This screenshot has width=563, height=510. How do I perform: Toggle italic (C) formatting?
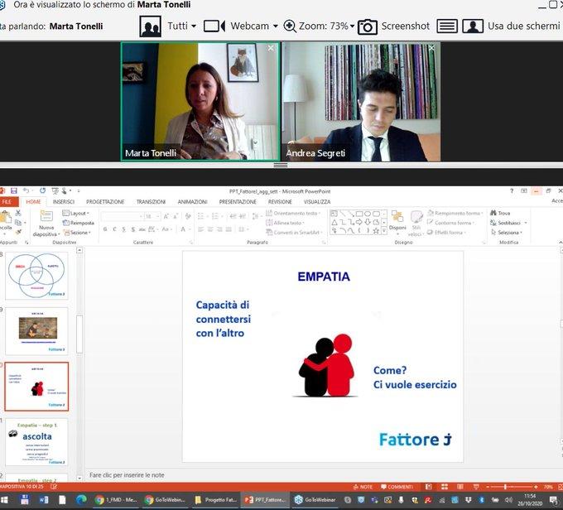coord(114,229)
